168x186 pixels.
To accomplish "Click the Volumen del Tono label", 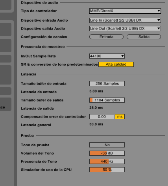I will tap(37, 153).
